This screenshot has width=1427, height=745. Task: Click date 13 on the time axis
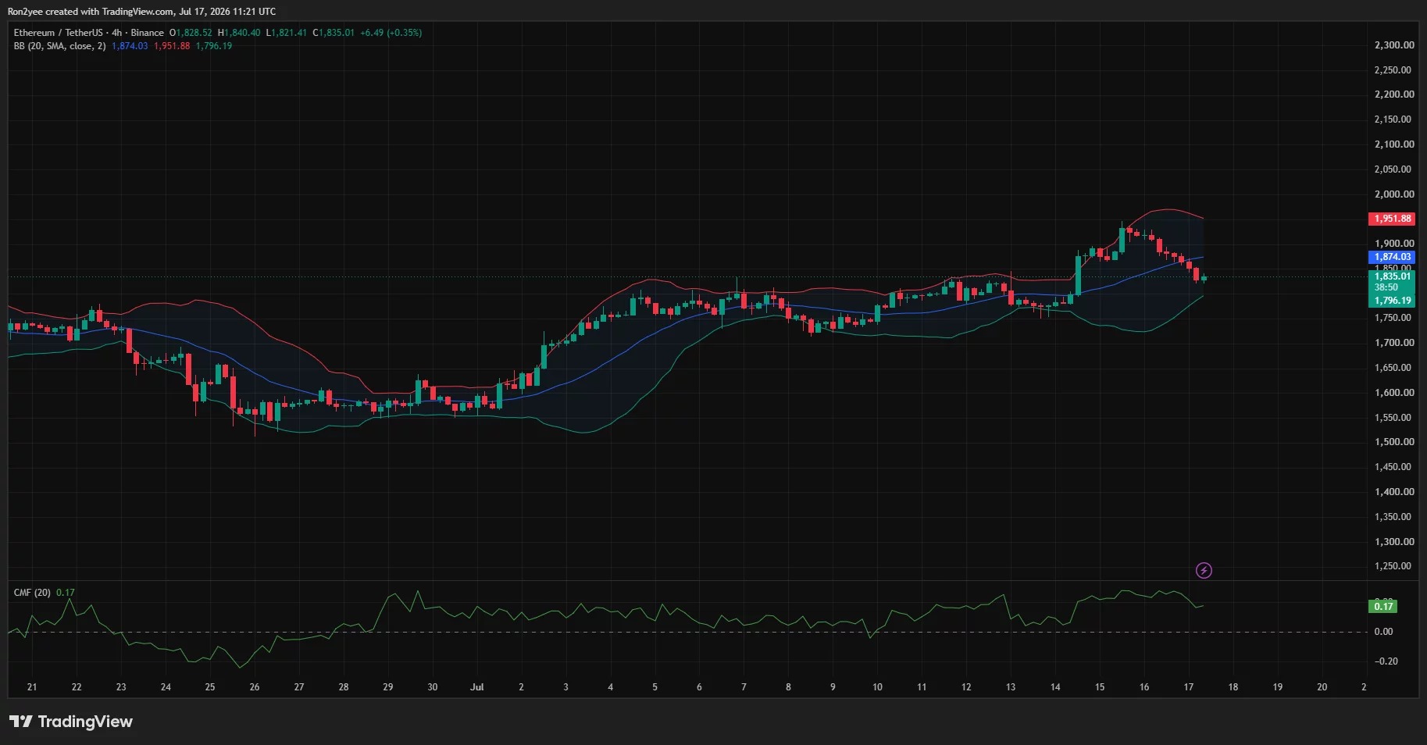(x=1011, y=687)
